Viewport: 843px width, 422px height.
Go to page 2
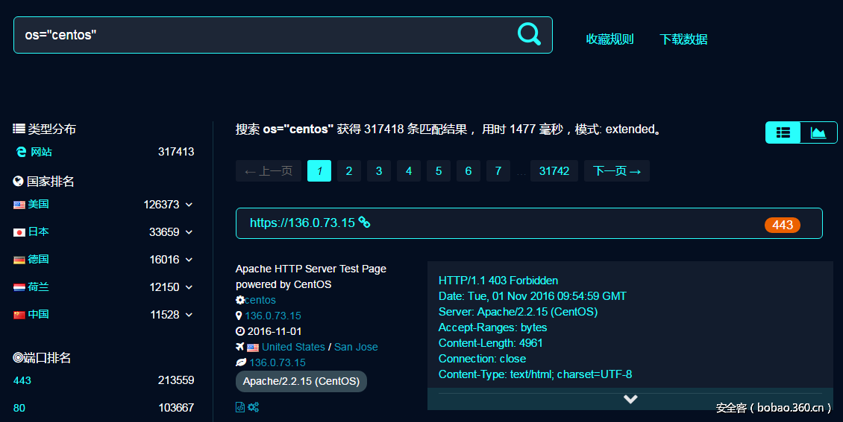(x=349, y=171)
